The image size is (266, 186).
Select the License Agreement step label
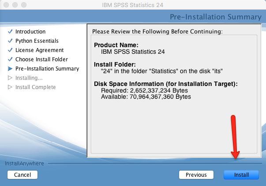39,50
